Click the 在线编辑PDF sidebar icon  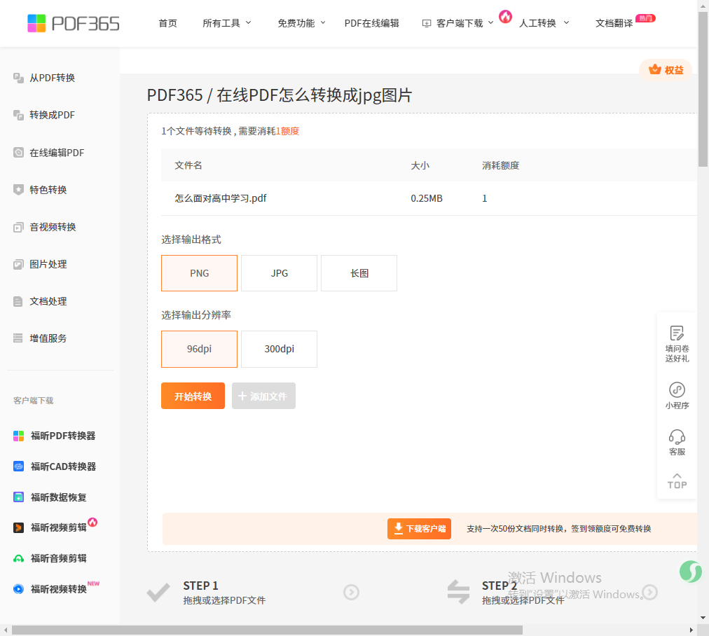click(x=18, y=152)
